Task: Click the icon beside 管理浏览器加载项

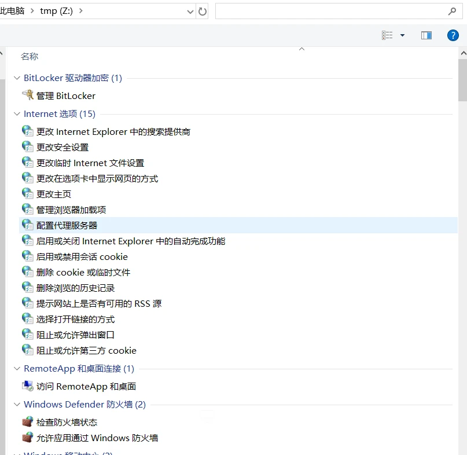Action: [x=28, y=209]
